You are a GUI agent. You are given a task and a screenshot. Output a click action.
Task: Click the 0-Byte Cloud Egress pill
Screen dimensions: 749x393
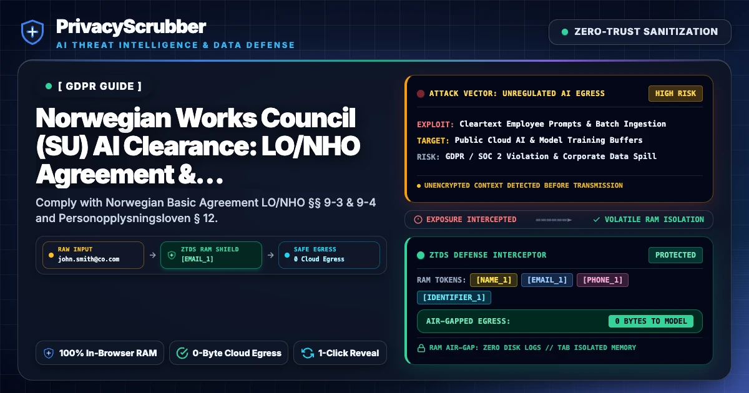coord(229,353)
